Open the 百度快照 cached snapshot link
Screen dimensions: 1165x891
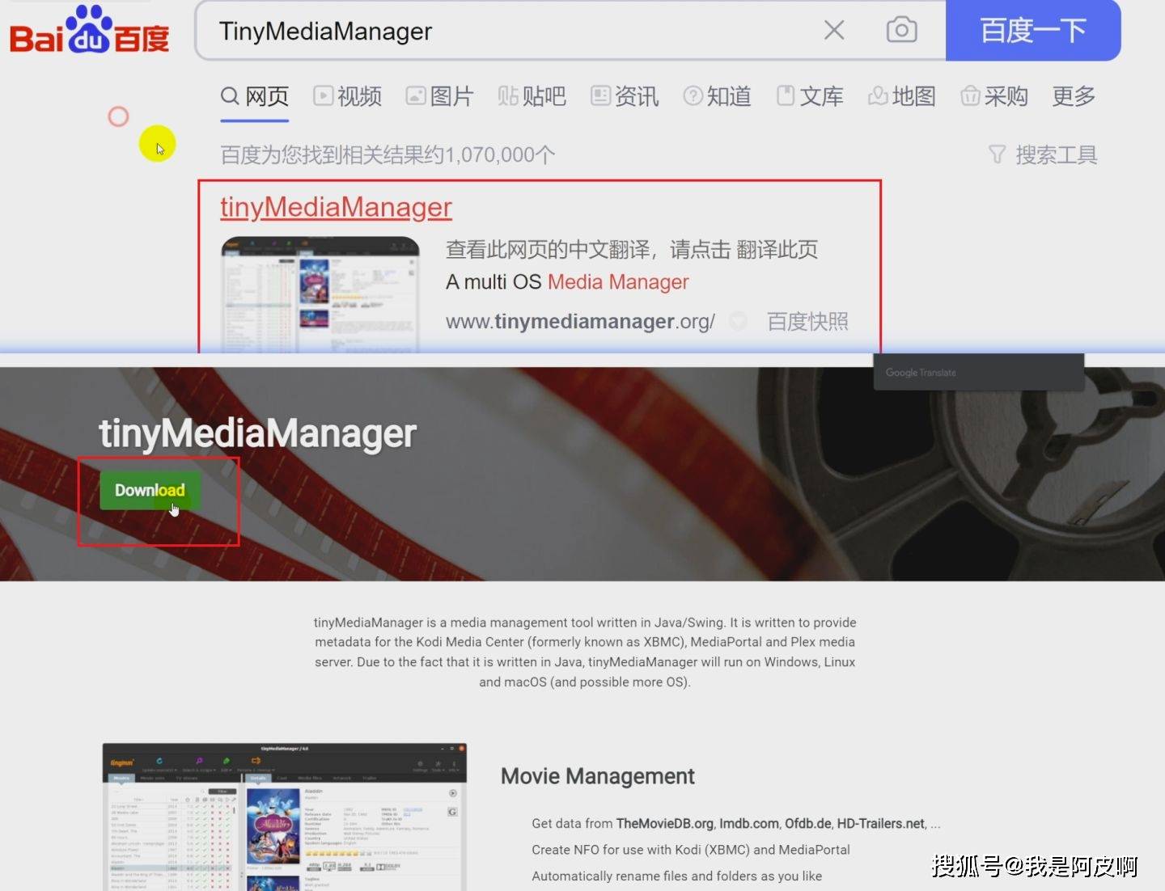pyautogui.click(x=807, y=322)
